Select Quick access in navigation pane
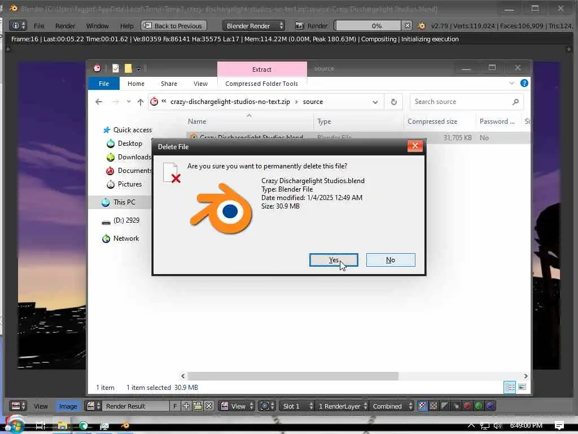Screen dimensions: 578x434 (128, 130)
